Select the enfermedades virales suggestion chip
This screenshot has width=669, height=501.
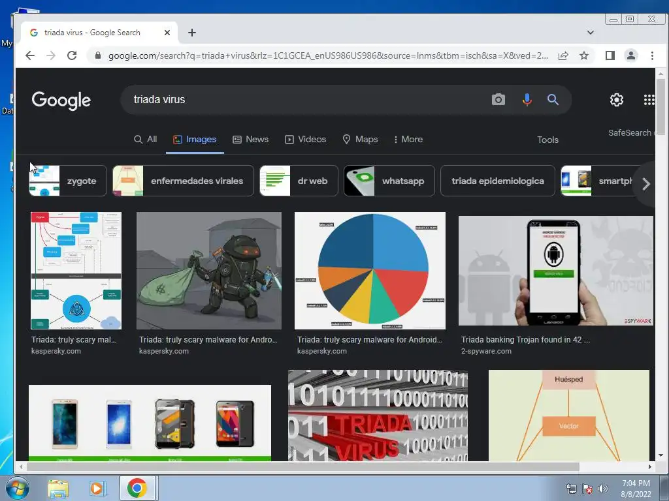click(183, 181)
